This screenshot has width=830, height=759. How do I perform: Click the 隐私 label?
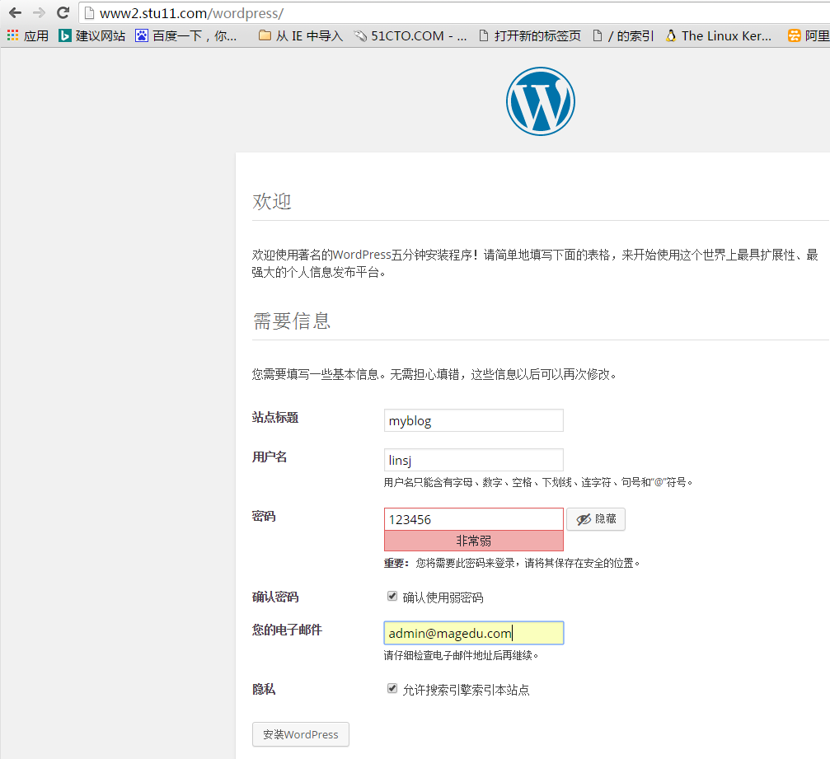[264, 689]
